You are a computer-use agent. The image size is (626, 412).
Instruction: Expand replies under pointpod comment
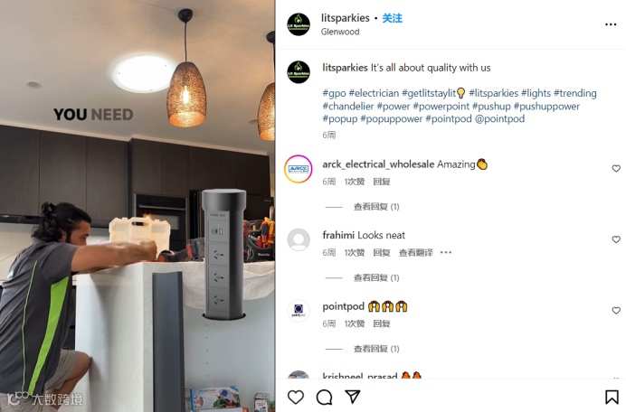[x=376, y=349]
